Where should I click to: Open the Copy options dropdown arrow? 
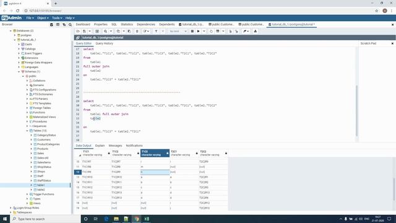click(124, 31)
